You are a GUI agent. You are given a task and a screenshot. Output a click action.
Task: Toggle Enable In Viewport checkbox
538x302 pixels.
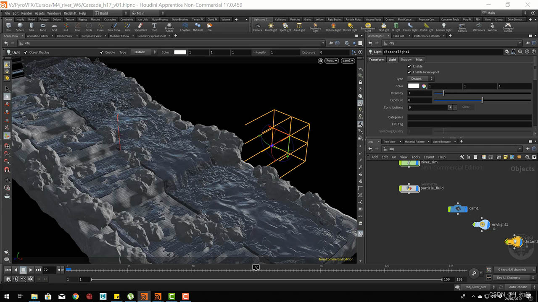point(409,72)
